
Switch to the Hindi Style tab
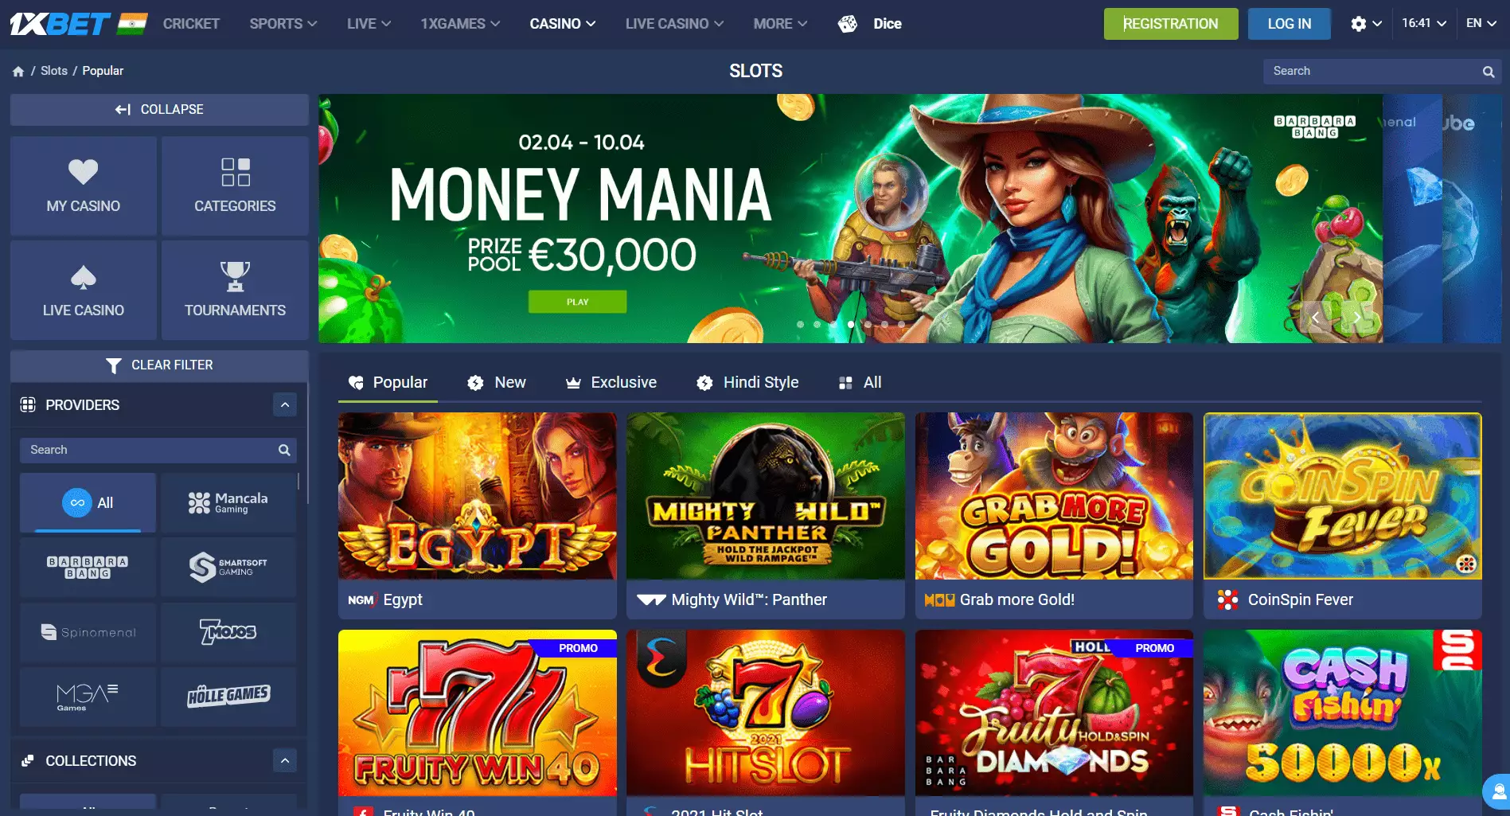[747, 382]
